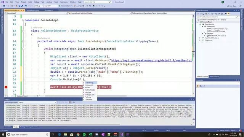
Task: Click the Search Solution Explorer field
Action: tap(217, 17)
